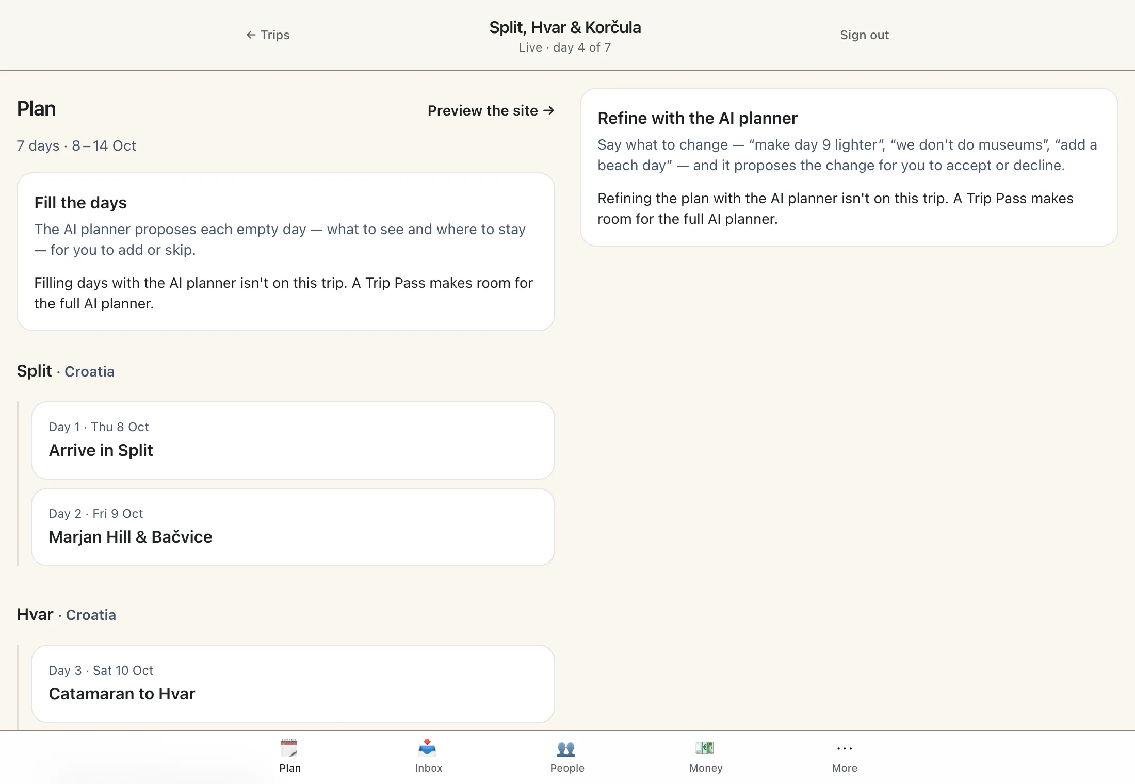Image resolution: width=1135 pixels, height=784 pixels.
Task: Click Preview the site link
Action: point(491,110)
